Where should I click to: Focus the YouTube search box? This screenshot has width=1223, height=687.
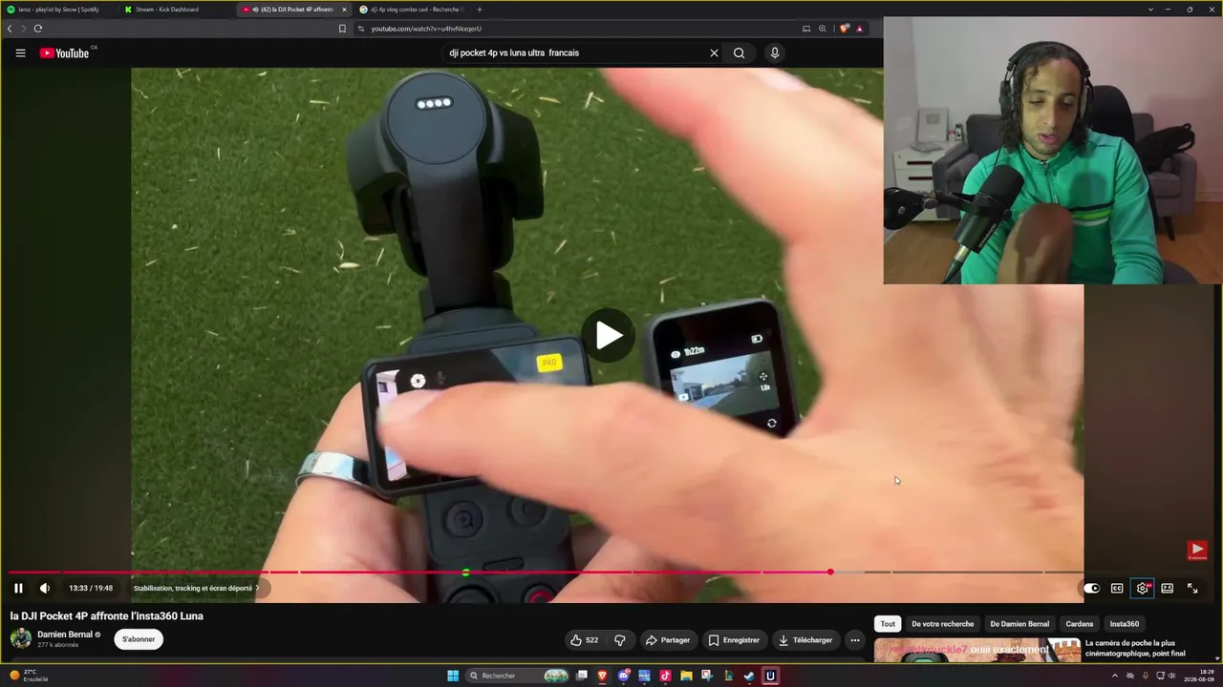[573, 53]
